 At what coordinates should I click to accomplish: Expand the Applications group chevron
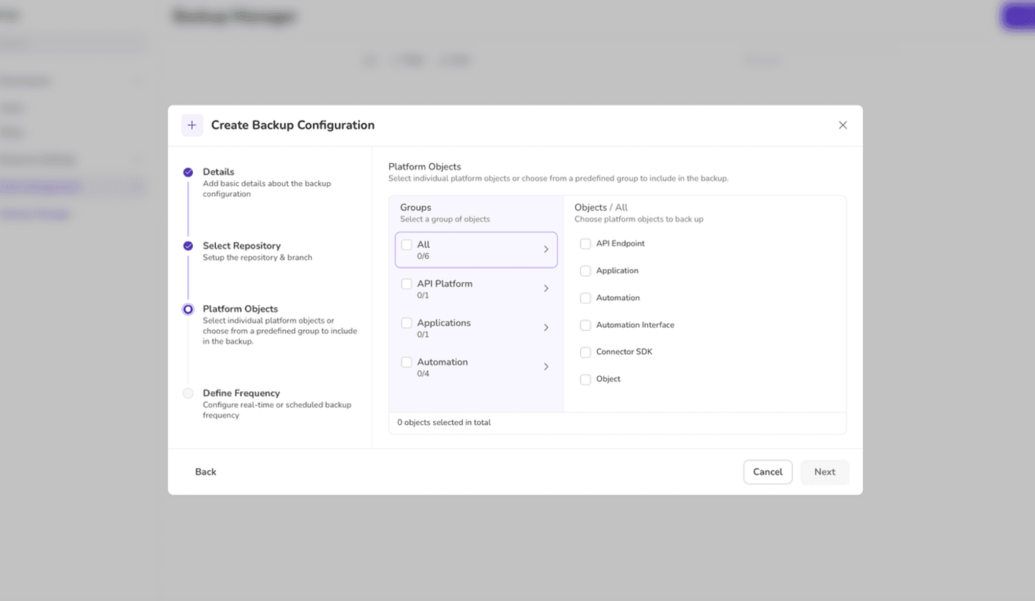(x=546, y=328)
